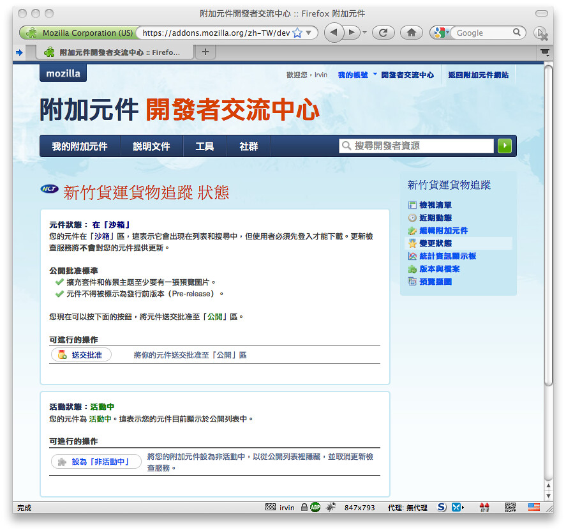Click the green search submit arrow

point(504,146)
